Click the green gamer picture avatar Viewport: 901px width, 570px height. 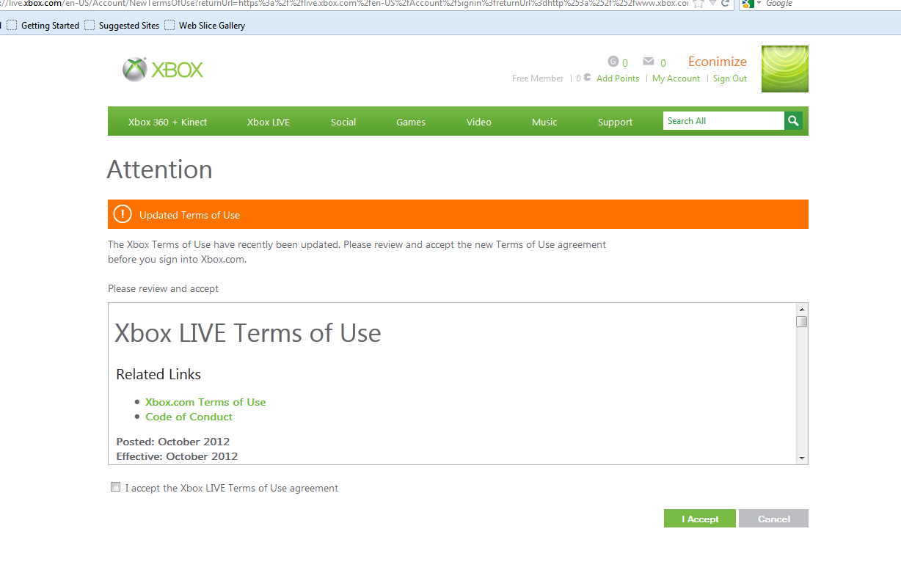(785, 69)
